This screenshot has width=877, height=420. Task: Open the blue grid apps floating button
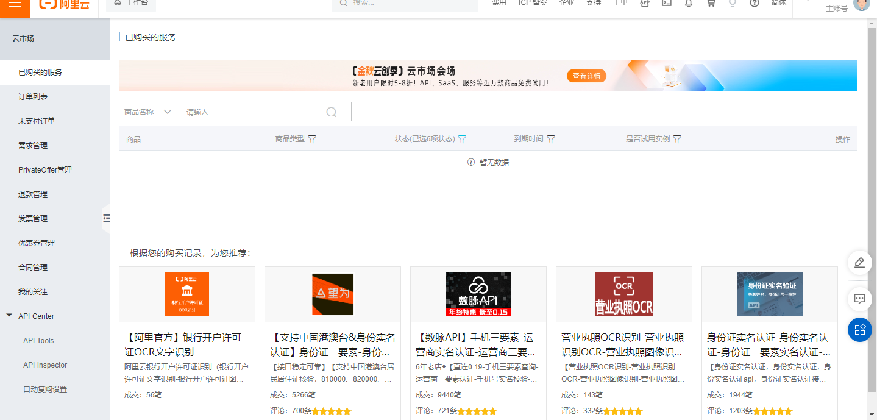point(859,330)
